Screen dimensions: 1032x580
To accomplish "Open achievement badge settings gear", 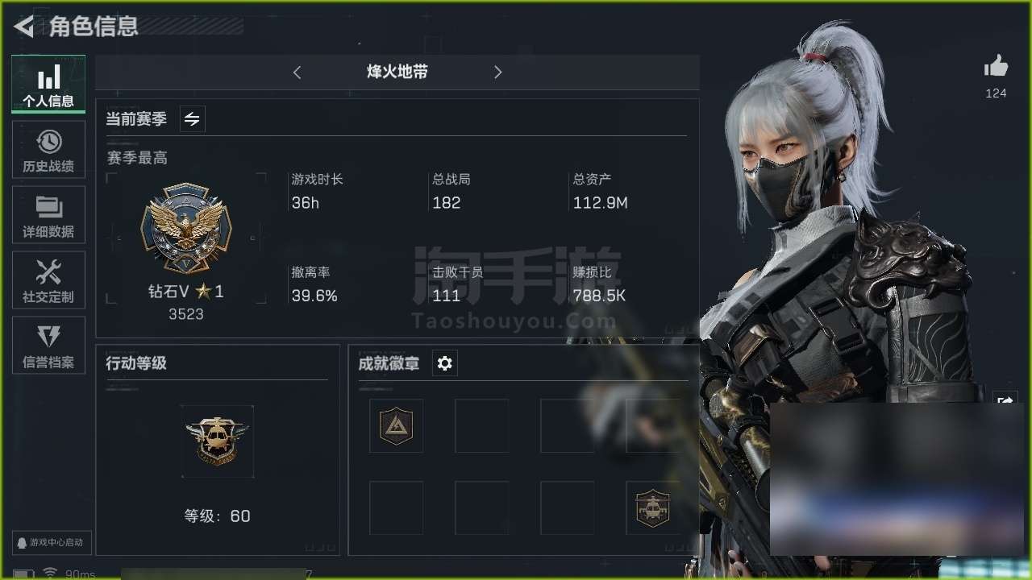I will click(x=445, y=363).
